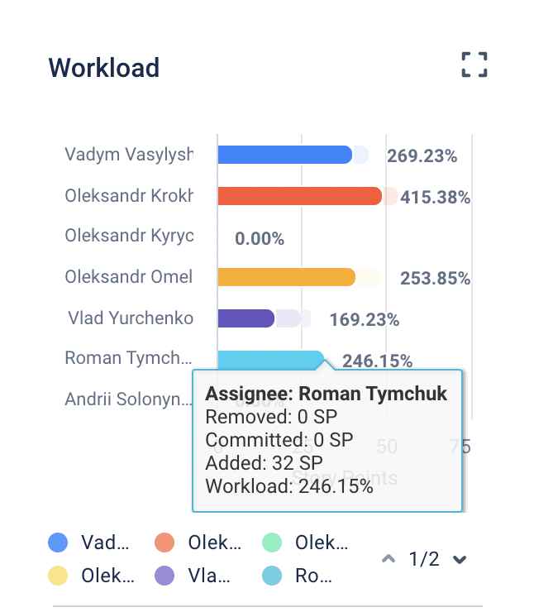Select Vadym Vasylysh's blue workload bar
Screen dimensions: 534x612
pyautogui.click(x=284, y=155)
